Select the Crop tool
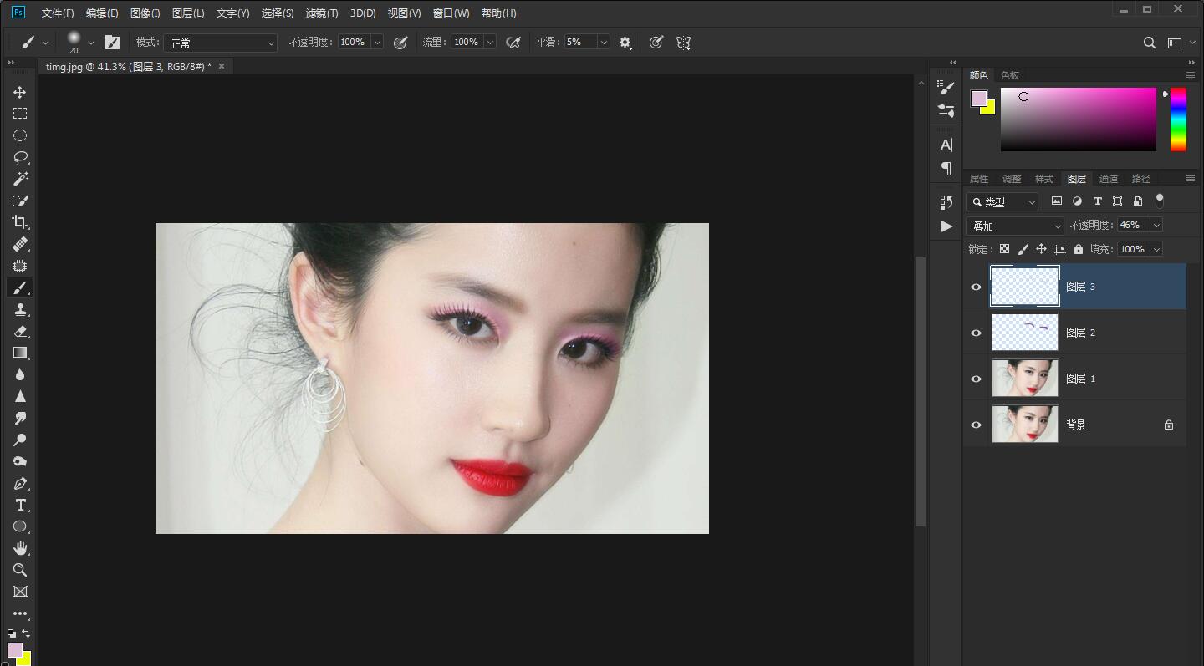1204x666 pixels. [x=20, y=222]
